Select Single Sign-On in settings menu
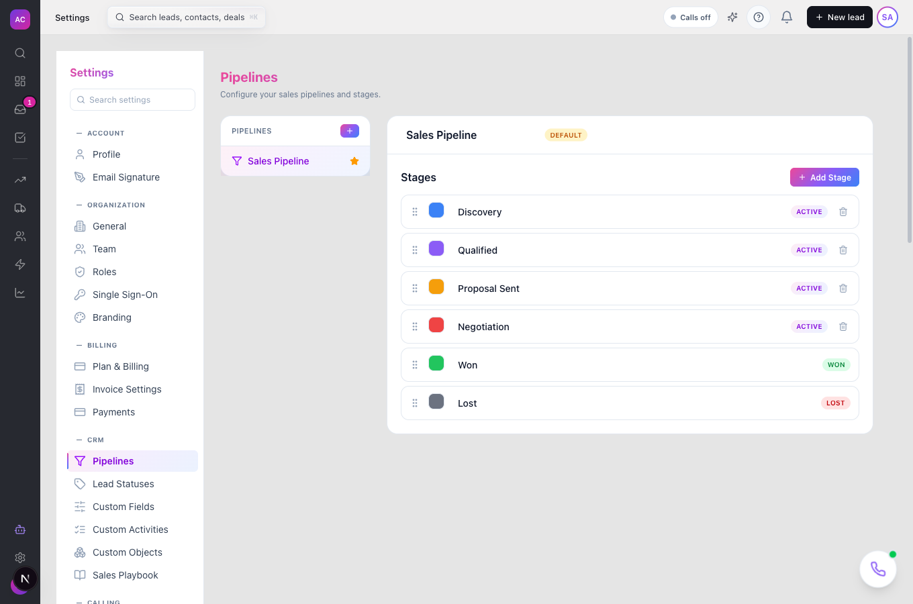The height and width of the screenshot is (604, 913). tap(133, 295)
